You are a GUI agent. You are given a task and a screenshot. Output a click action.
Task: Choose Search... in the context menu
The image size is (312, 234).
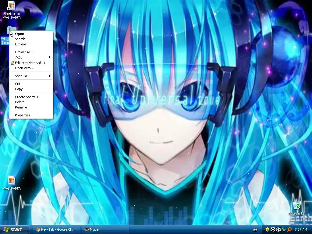pyautogui.click(x=31, y=39)
